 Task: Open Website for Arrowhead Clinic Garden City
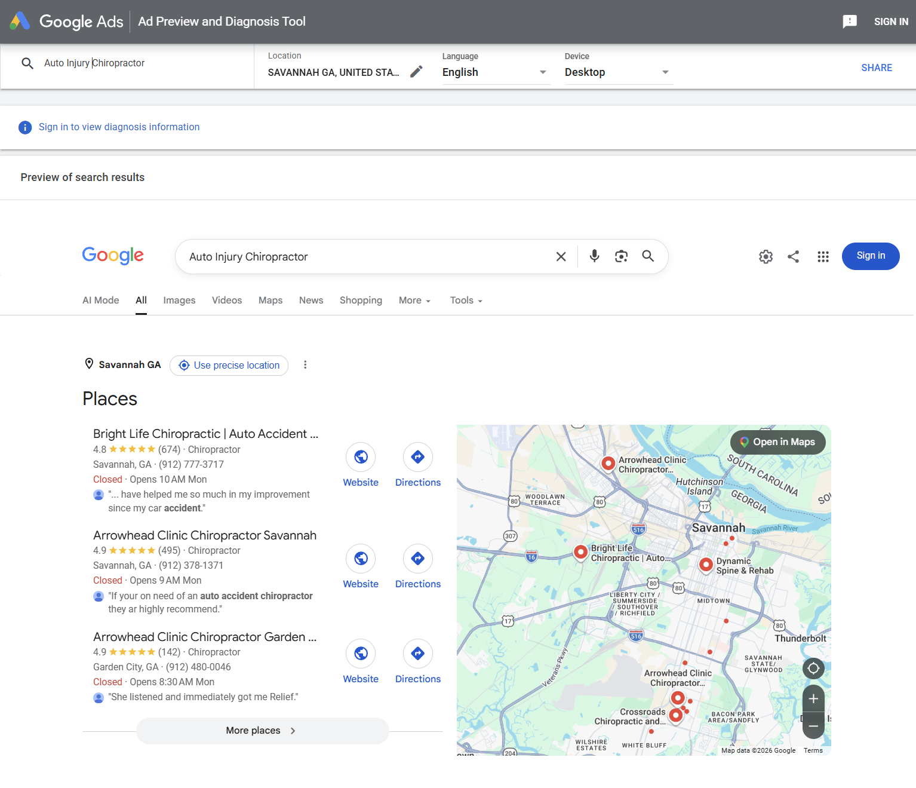point(361,662)
